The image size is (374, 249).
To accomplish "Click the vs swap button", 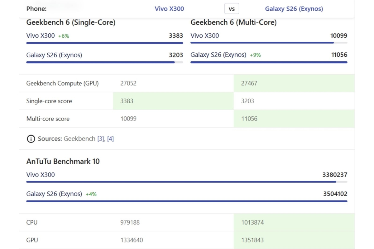I will (232, 9).
